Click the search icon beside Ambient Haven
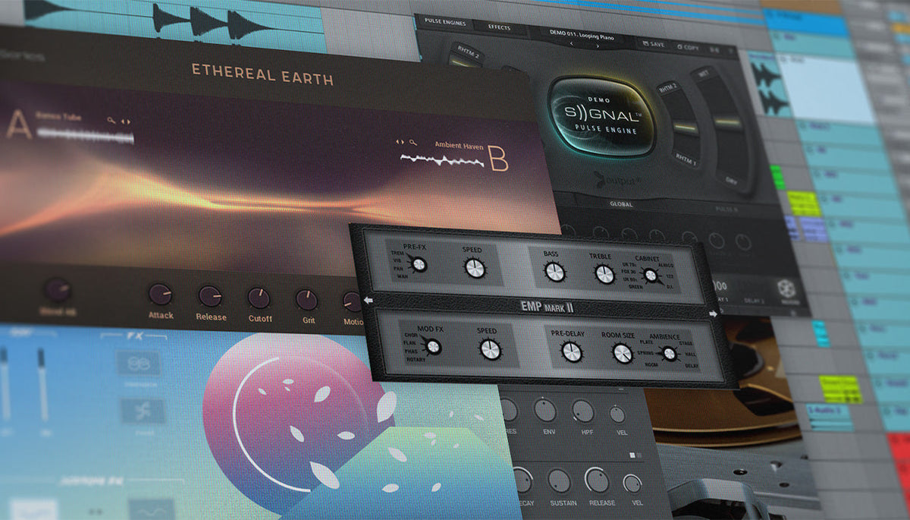910x520 pixels. 413,142
